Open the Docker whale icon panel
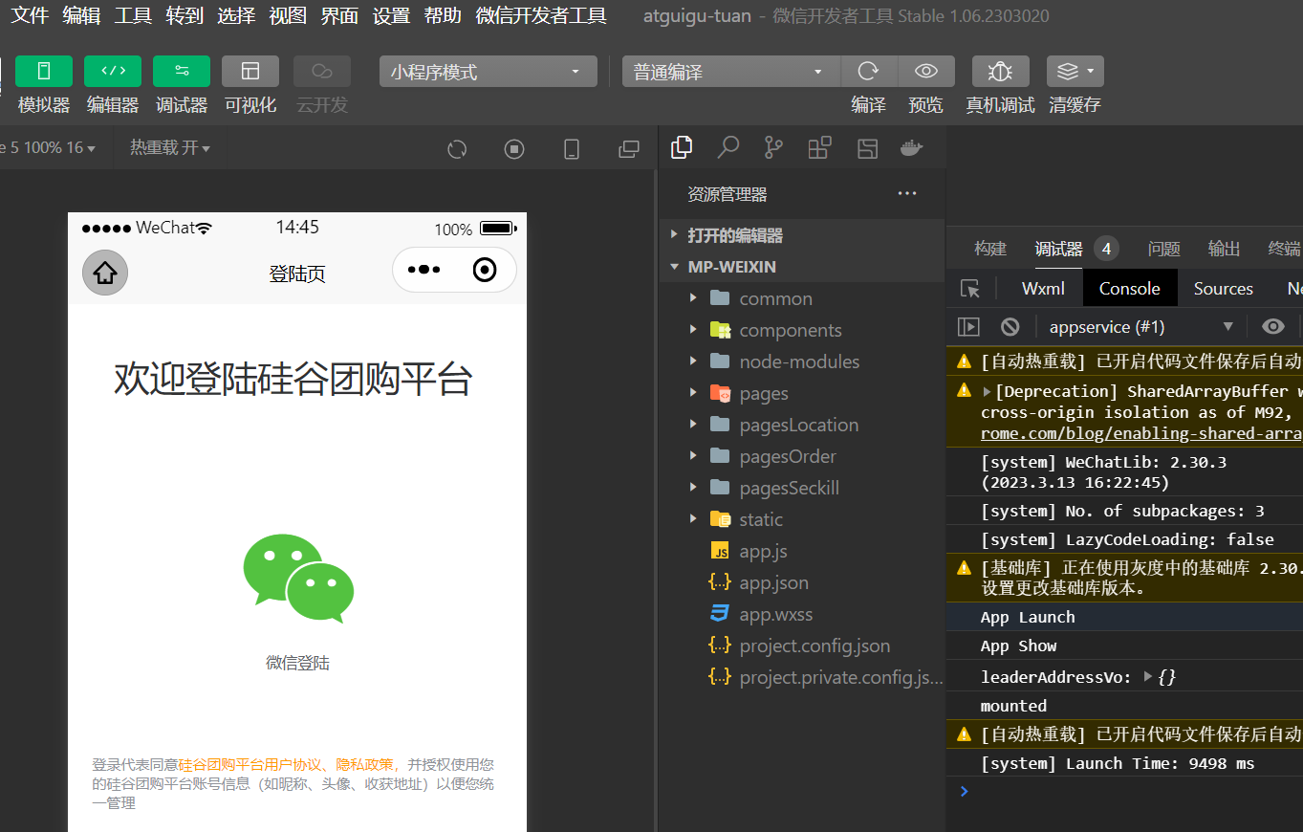 coord(912,147)
